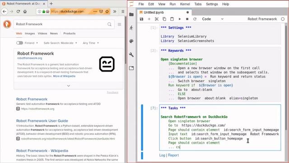The height and width of the screenshot is (163, 289).
Task: Open tabs panel sidebar icon
Action: pos(131,68)
